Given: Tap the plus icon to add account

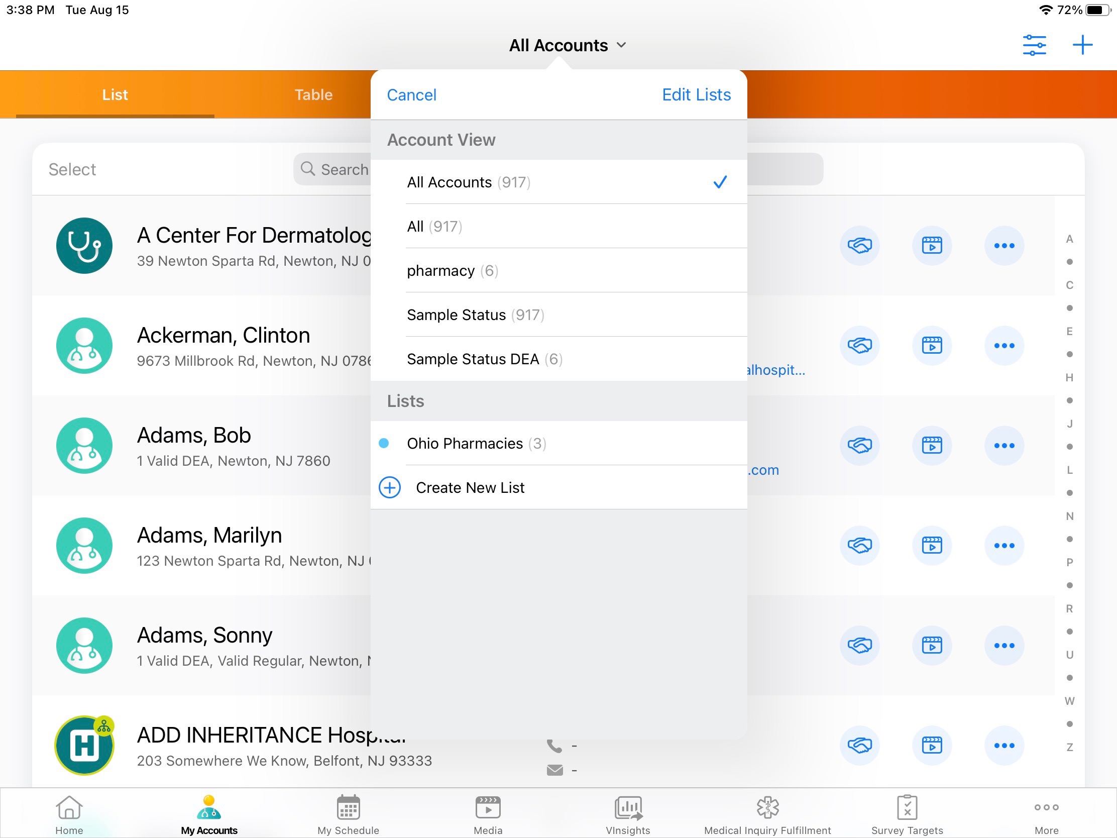Looking at the screenshot, I should click(x=1082, y=45).
